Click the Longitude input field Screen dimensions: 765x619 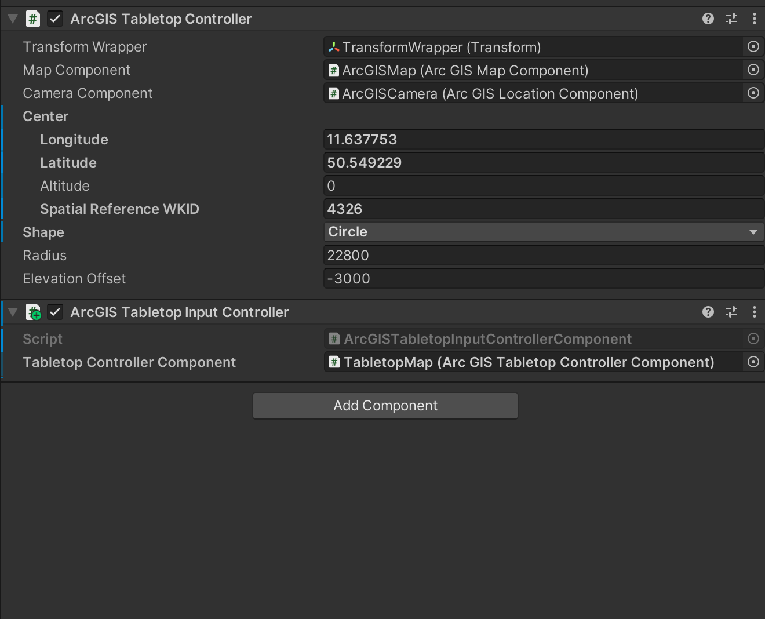pyautogui.click(x=544, y=140)
